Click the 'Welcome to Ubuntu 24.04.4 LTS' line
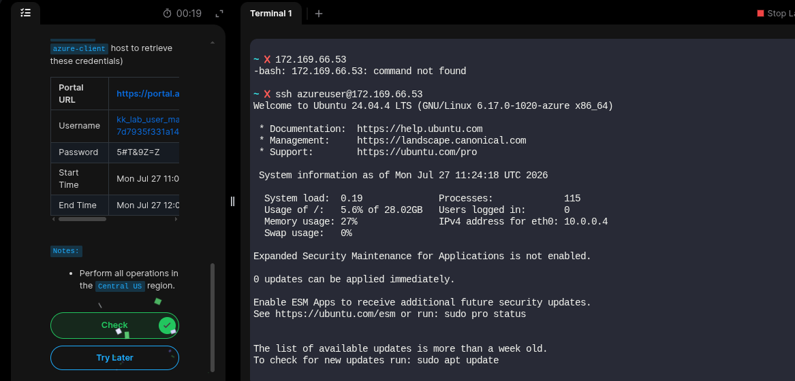This screenshot has width=795, height=381. click(433, 106)
